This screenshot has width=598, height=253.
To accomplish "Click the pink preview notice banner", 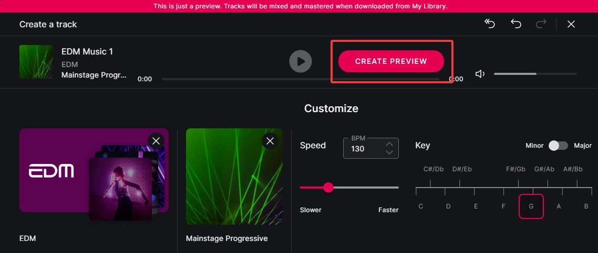I will click(299, 6).
